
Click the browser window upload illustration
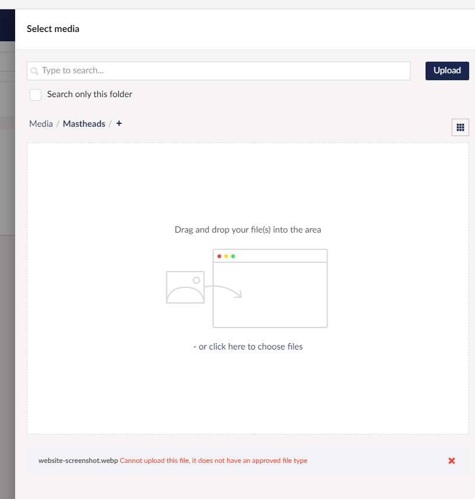270,288
